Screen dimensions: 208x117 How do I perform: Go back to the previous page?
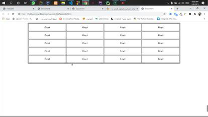pos(4,14)
